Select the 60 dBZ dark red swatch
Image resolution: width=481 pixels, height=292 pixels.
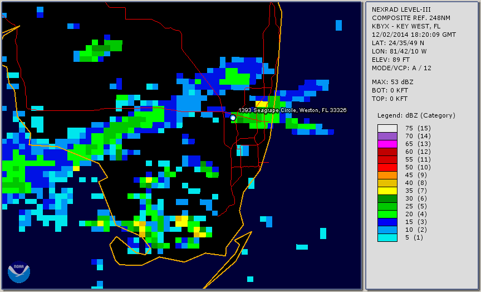[387, 152]
